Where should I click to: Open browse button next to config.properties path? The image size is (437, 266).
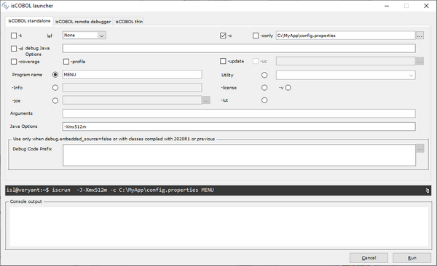click(420, 36)
